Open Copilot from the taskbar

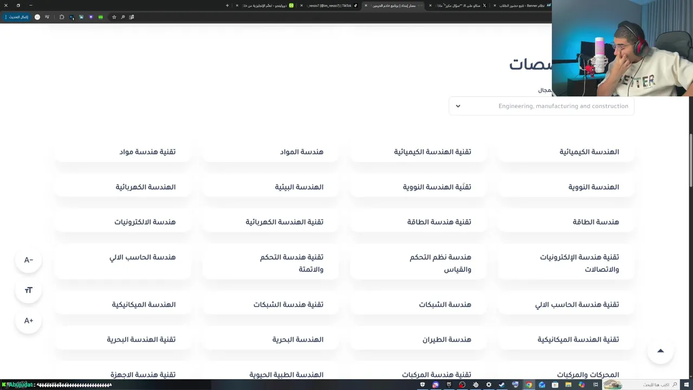[x=581, y=385]
